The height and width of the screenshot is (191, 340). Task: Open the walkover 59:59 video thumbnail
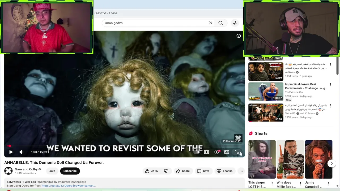click(266, 71)
